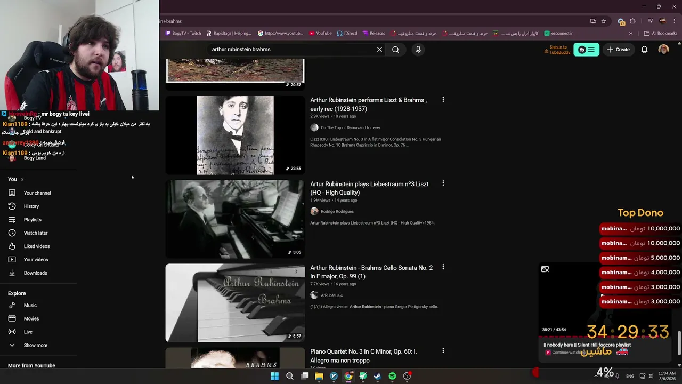This screenshot has height=384, width=682.
Task: Open Steam from the taskbar
Action: pyautogui.click(x=378, y=376)
